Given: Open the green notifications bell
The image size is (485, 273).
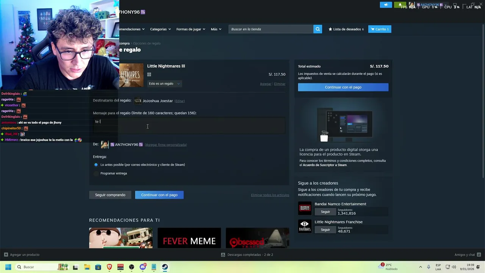Looking at the screenshot, I should [400, 5].
